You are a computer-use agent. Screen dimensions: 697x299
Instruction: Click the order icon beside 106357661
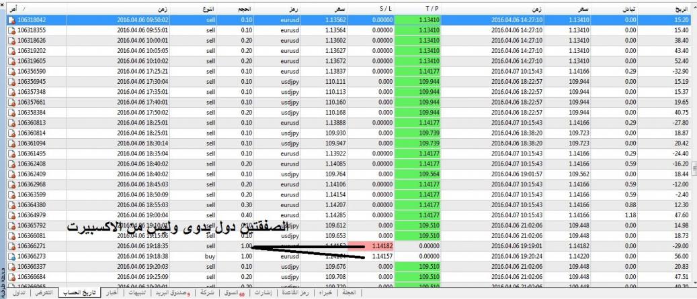point(12,102)
